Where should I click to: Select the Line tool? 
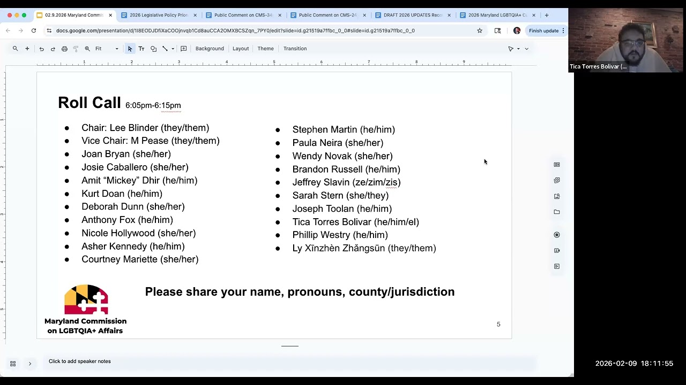tap(165, 49)
